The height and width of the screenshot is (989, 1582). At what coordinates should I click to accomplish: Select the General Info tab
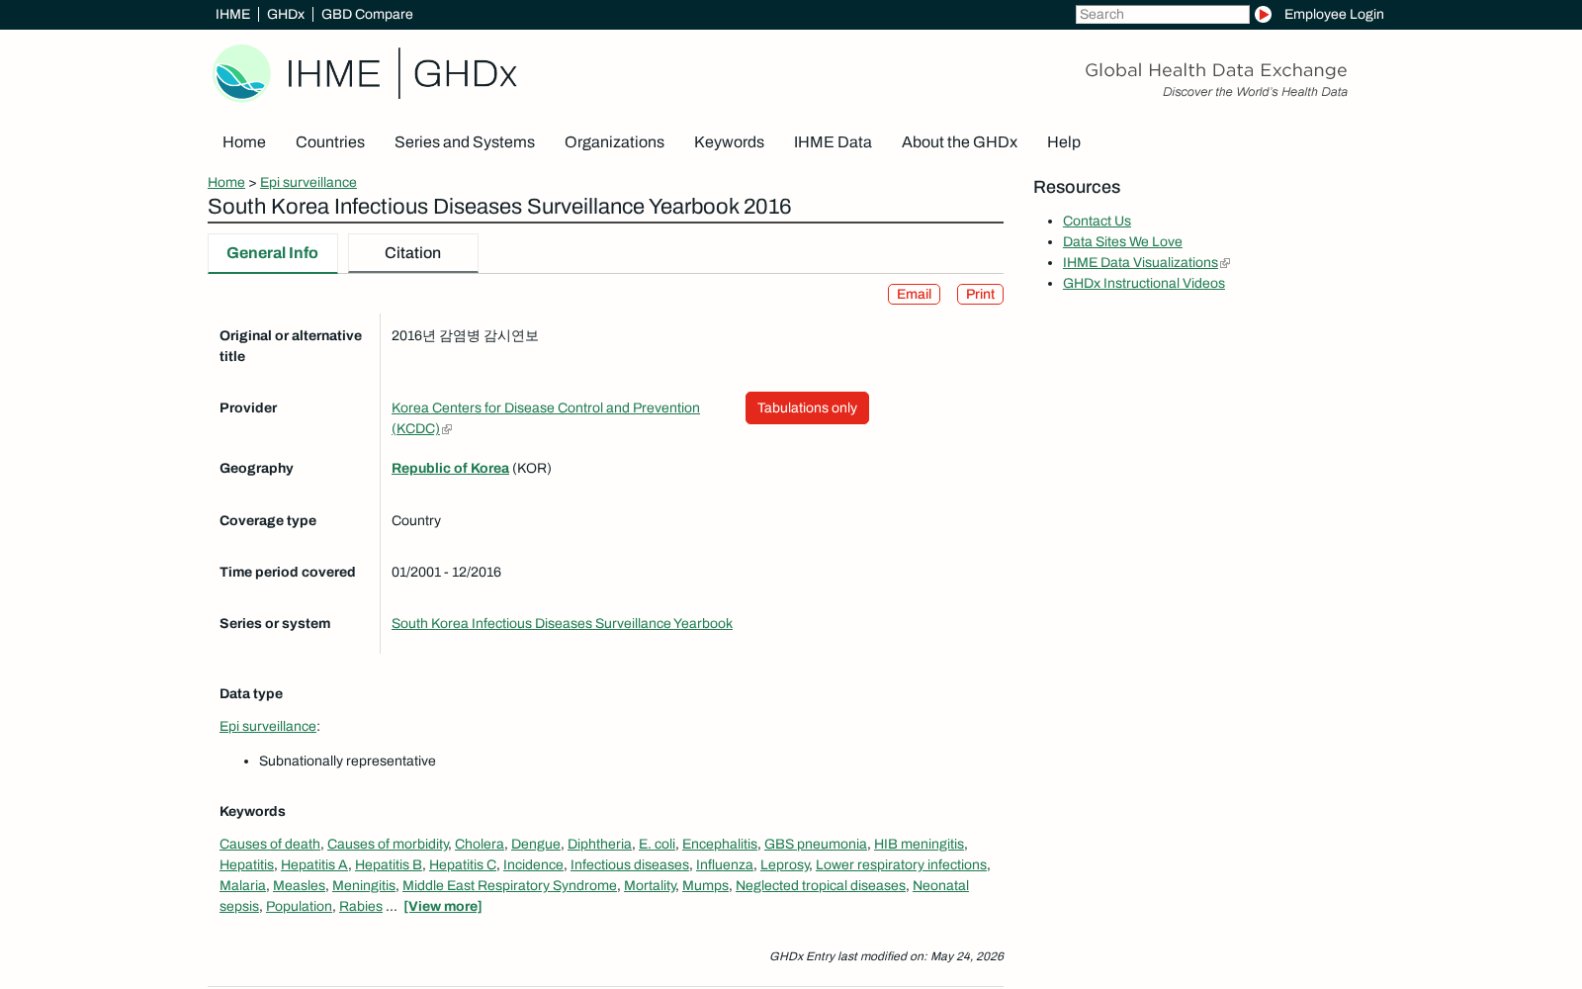click(272, 253)
